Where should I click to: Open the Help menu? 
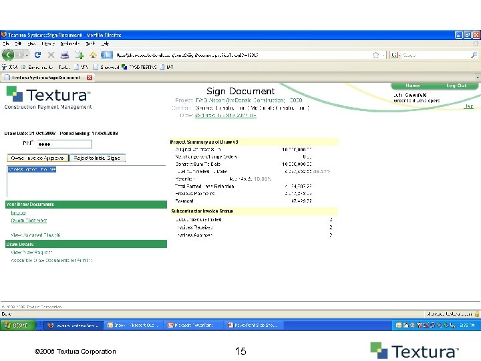(105, 43)
